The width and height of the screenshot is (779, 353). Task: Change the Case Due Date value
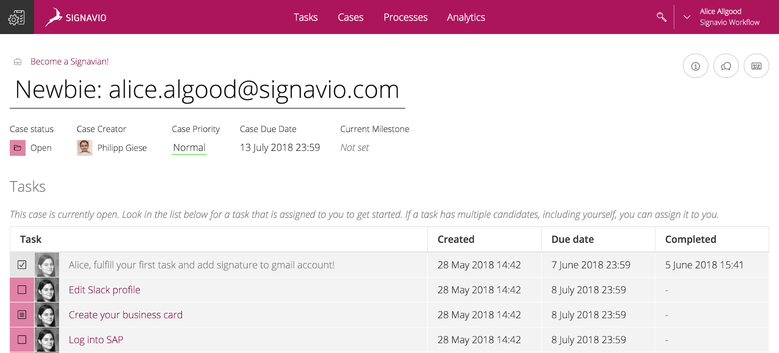(x=280, y=148)
